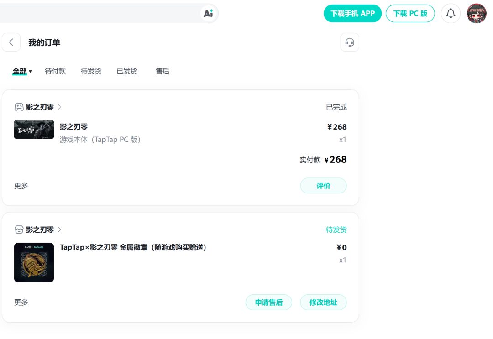Screen dimensions: 493x339
Task: Switch to the 待付款 tab
Action: [55, 71]
